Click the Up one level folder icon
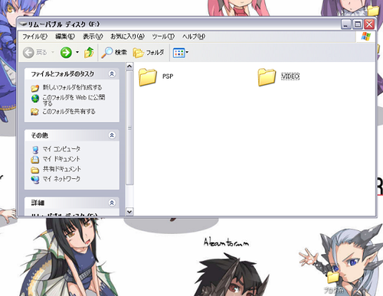 (x=89, y=52)
